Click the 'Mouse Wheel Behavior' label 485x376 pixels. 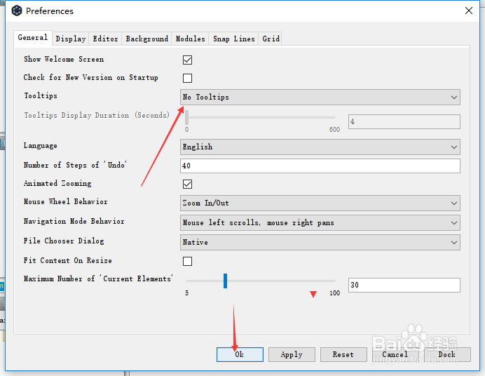tap(66, 202)
